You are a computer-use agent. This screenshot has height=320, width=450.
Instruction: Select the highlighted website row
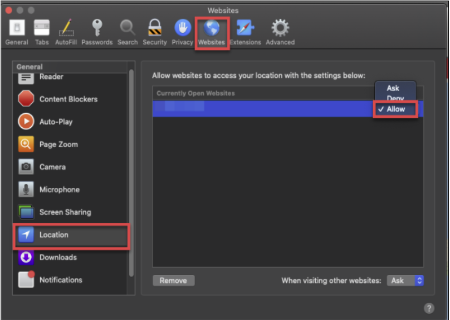[x=288, y=108]
